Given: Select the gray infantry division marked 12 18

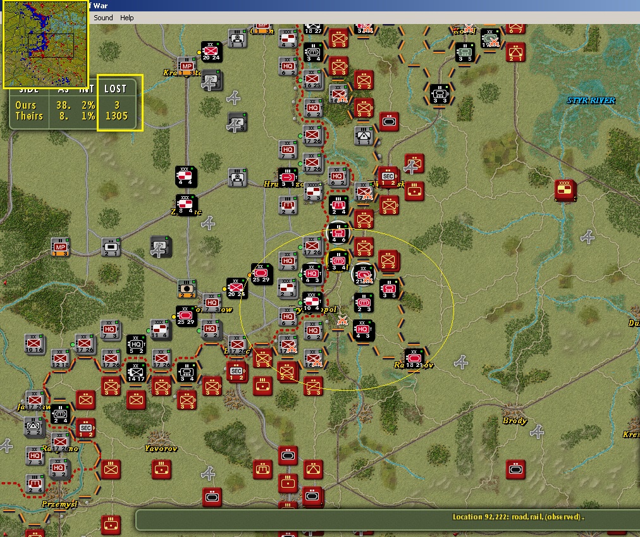Looking at the screenshot, I should [x=61, y=359].
